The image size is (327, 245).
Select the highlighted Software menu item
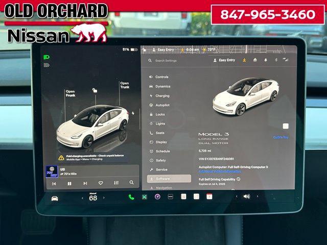point(169,179)
